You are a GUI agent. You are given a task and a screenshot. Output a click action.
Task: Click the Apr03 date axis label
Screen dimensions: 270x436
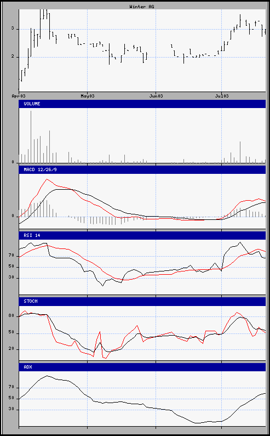click(x=19, y=96)
